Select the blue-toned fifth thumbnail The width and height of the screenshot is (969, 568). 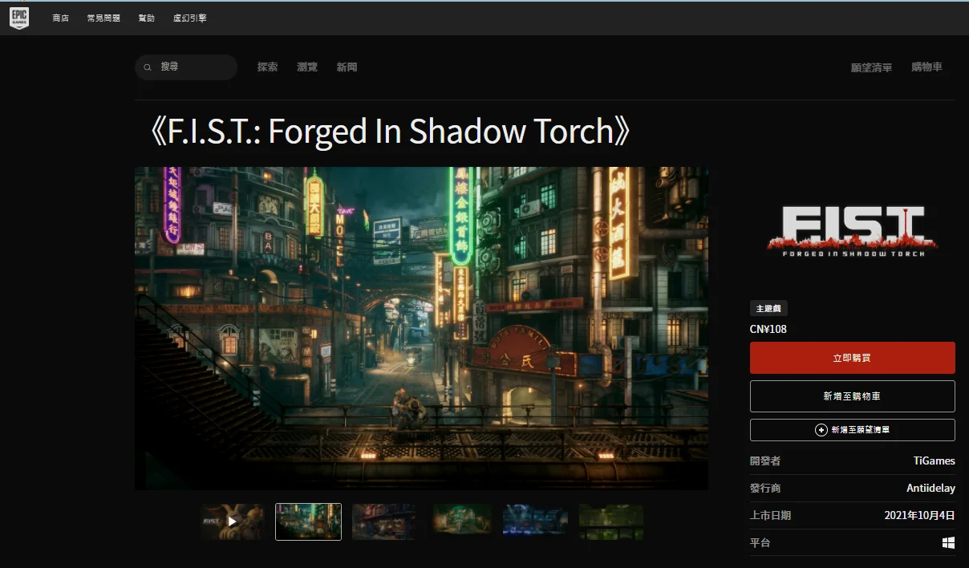pos(535,521)
